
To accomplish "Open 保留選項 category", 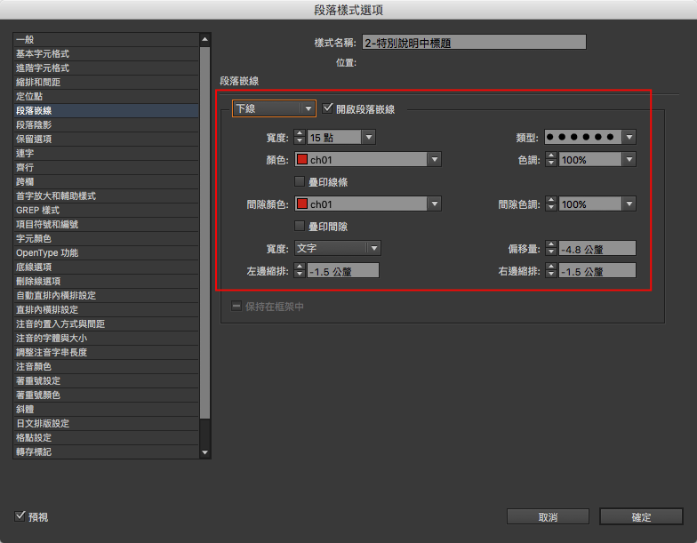I will pyautogui.click(x=106, y=139).
